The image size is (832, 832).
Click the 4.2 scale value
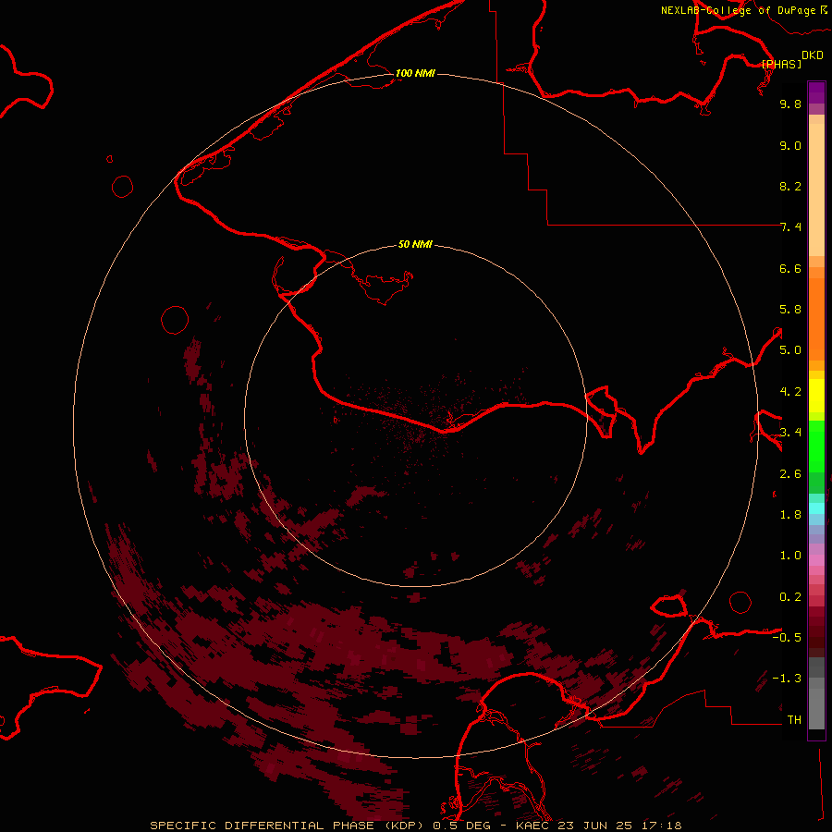click(x=790, y=392)
